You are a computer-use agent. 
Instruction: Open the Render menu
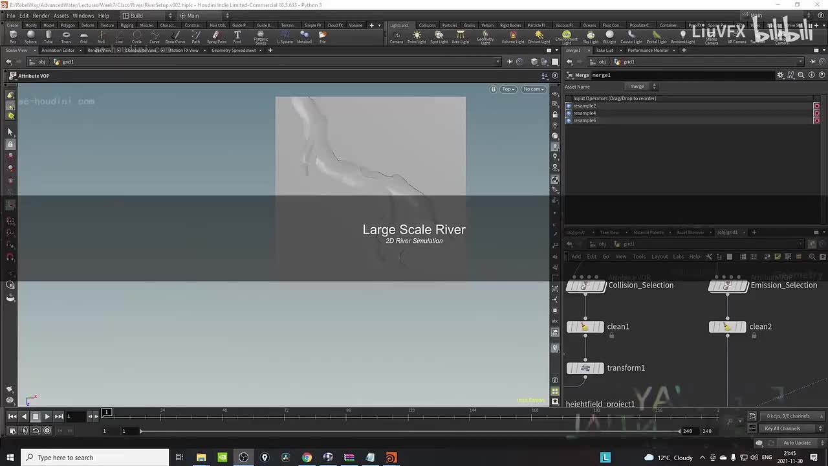pos(41,16)
